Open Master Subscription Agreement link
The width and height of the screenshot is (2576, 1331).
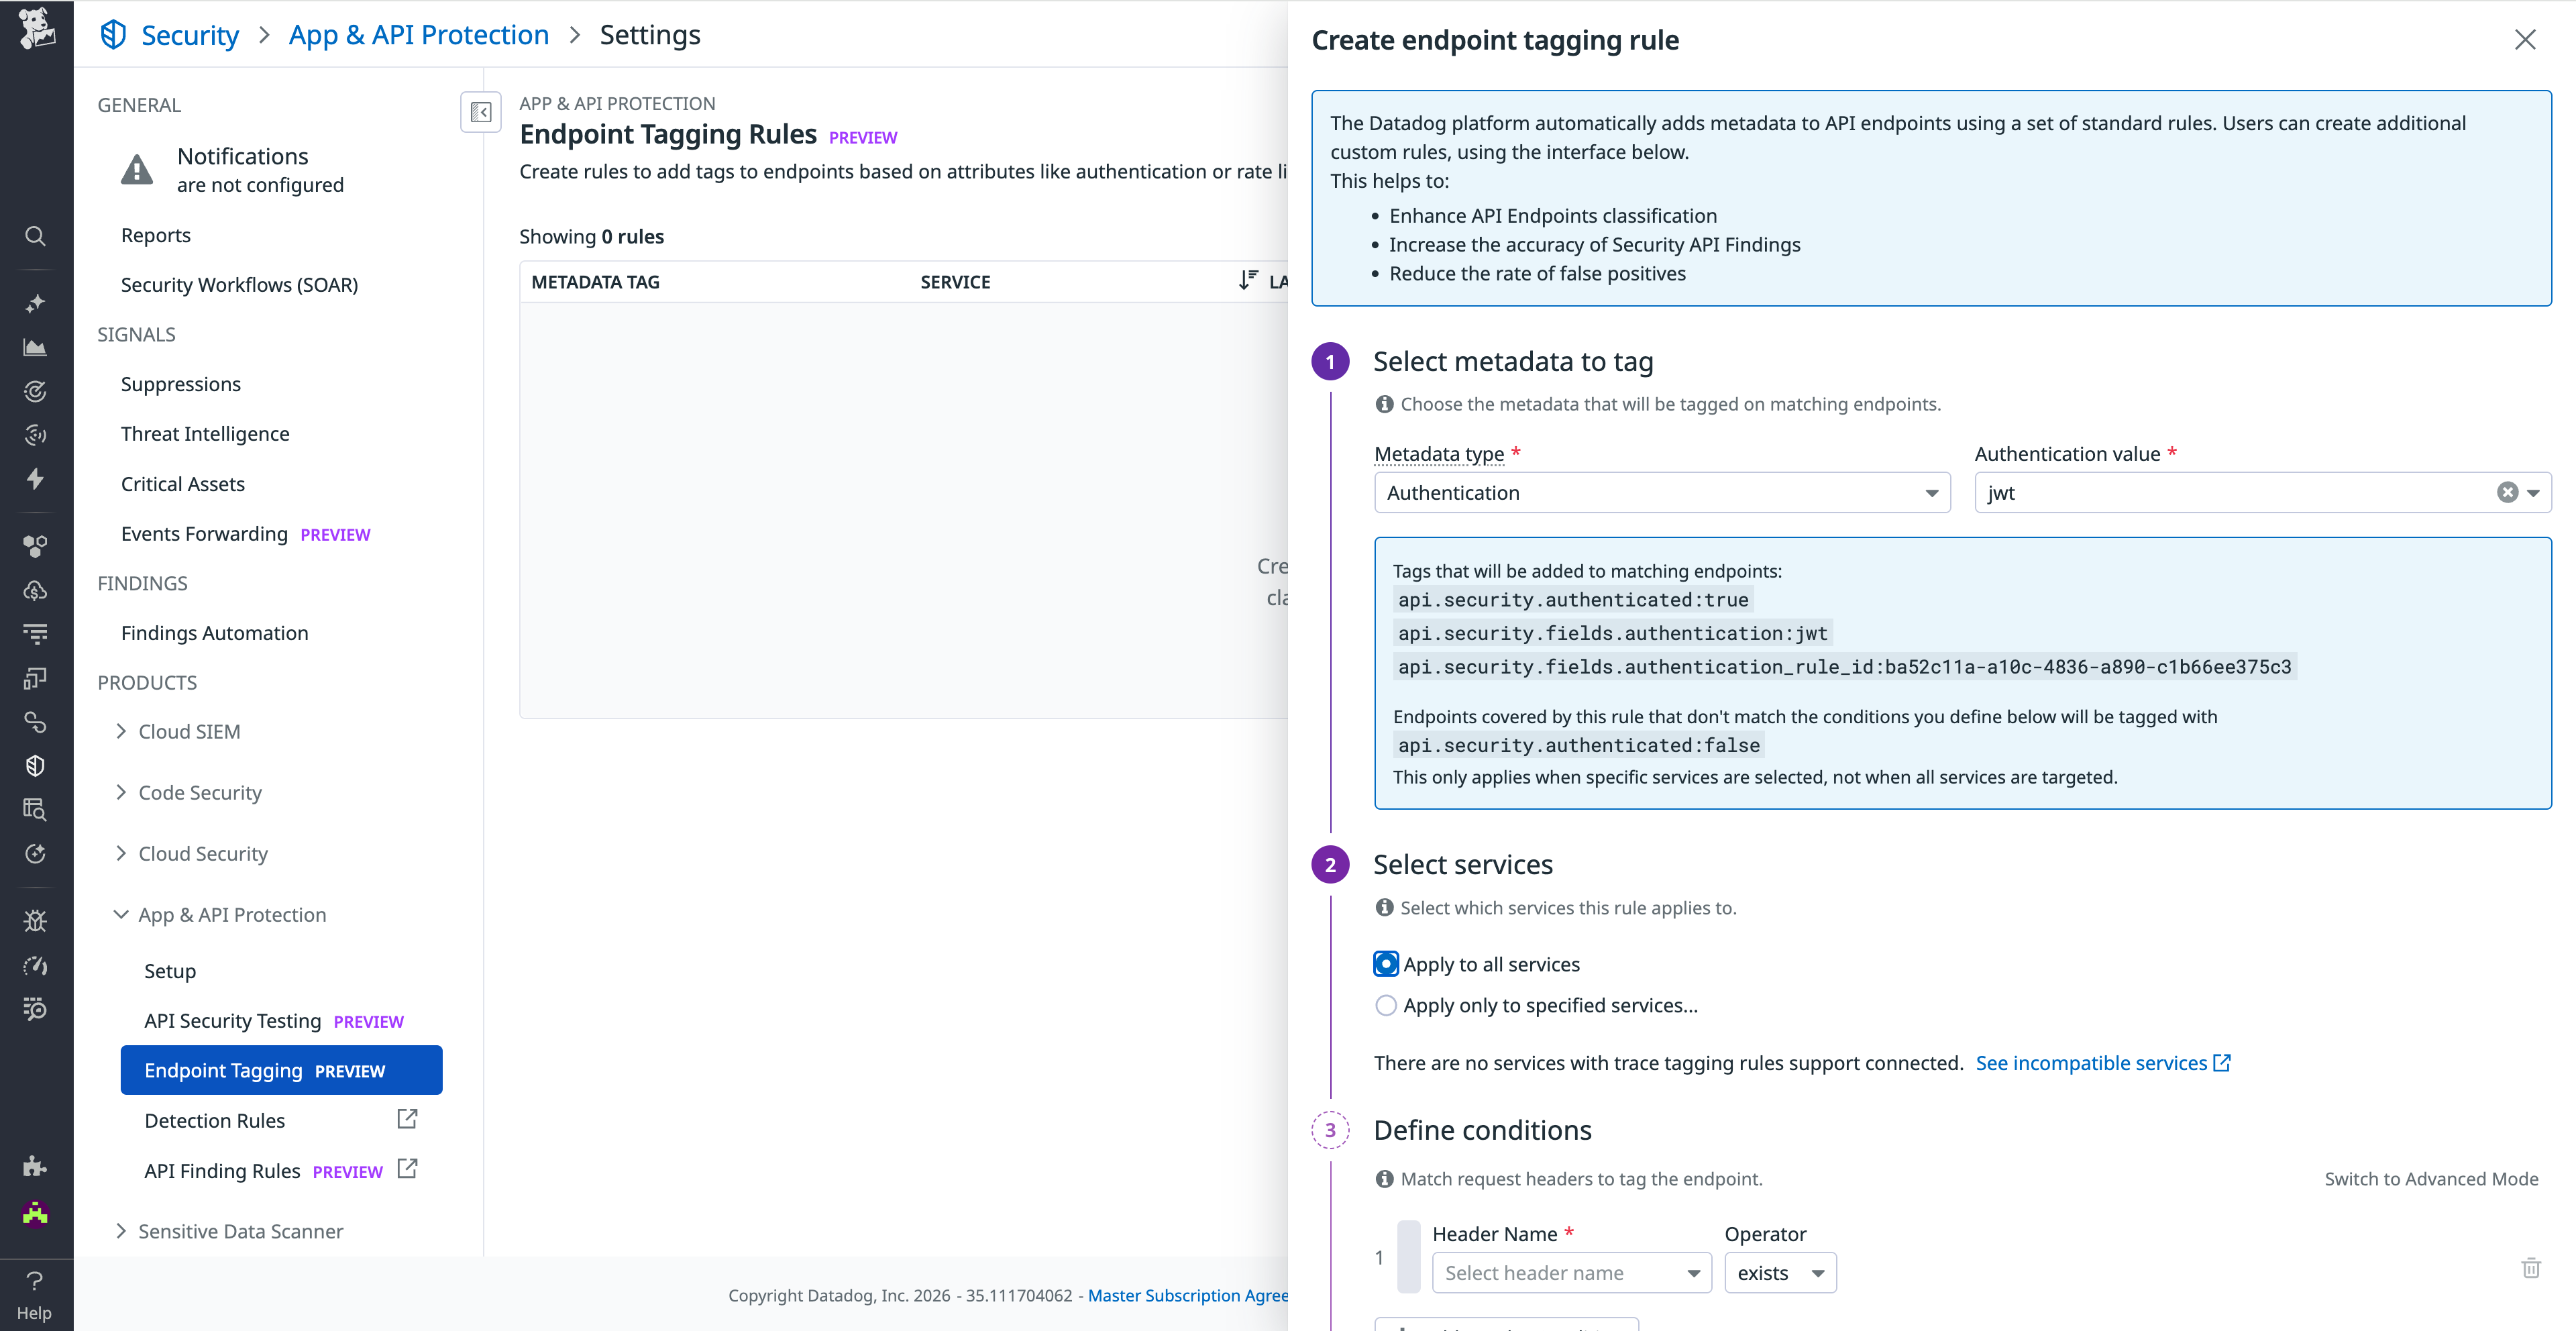pyautogui.click(x=1187, y=1295)
